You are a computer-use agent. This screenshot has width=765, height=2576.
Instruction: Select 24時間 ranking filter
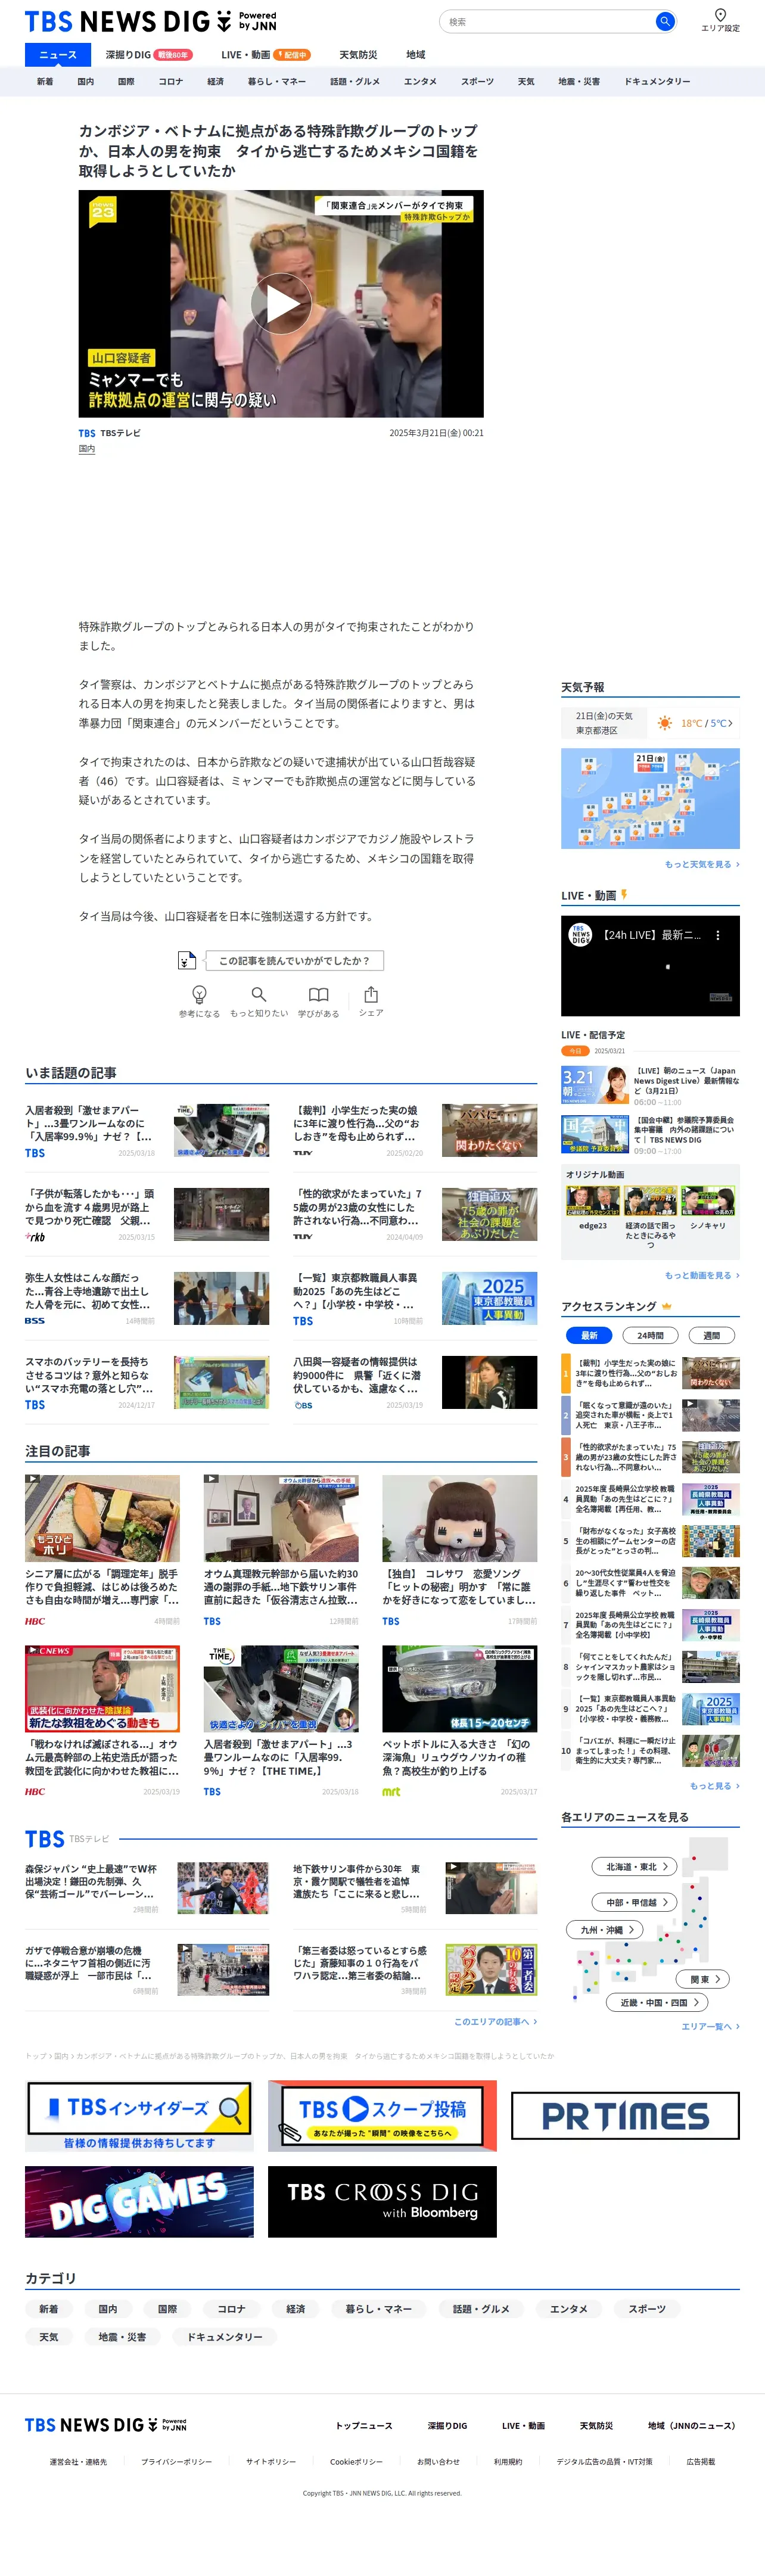(650, 1335)
